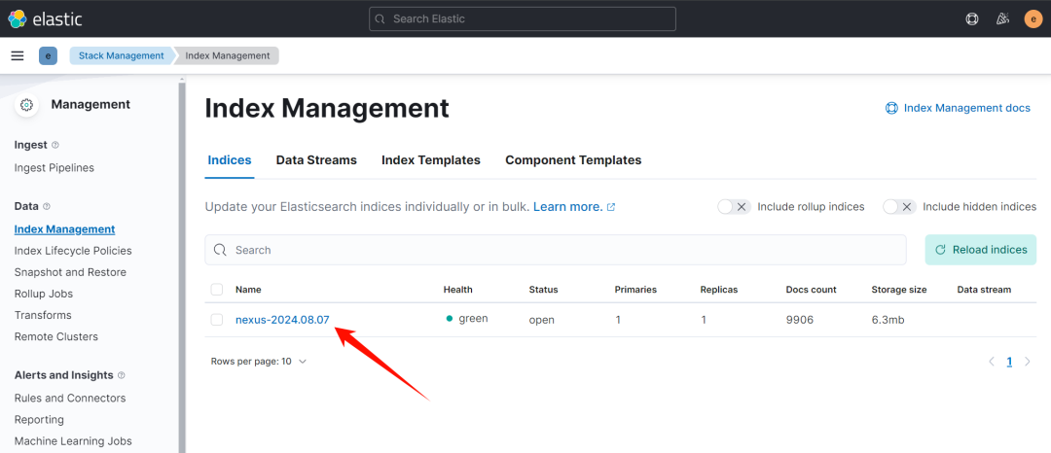1051x453 pixels.
Task: Click the Elastic logo
Action: 44,18
